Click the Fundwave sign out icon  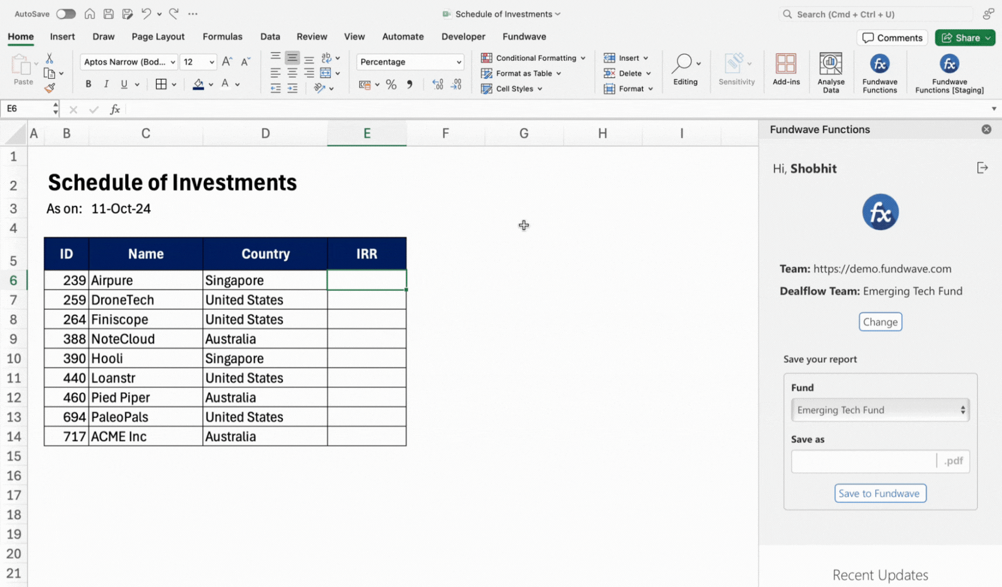(983, 168)
